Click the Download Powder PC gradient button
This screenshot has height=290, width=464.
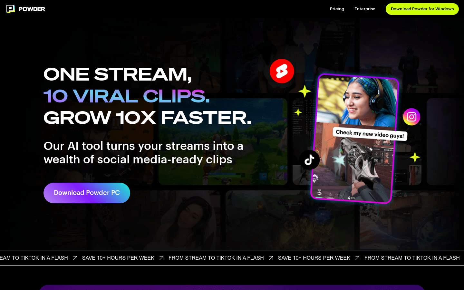point(87,193)
